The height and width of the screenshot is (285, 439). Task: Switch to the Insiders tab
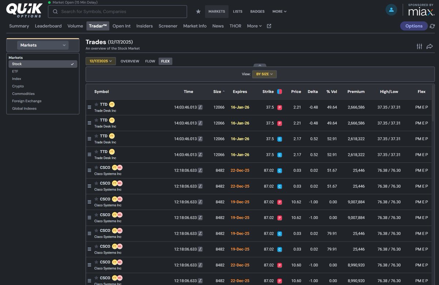[x=145, y=26]
